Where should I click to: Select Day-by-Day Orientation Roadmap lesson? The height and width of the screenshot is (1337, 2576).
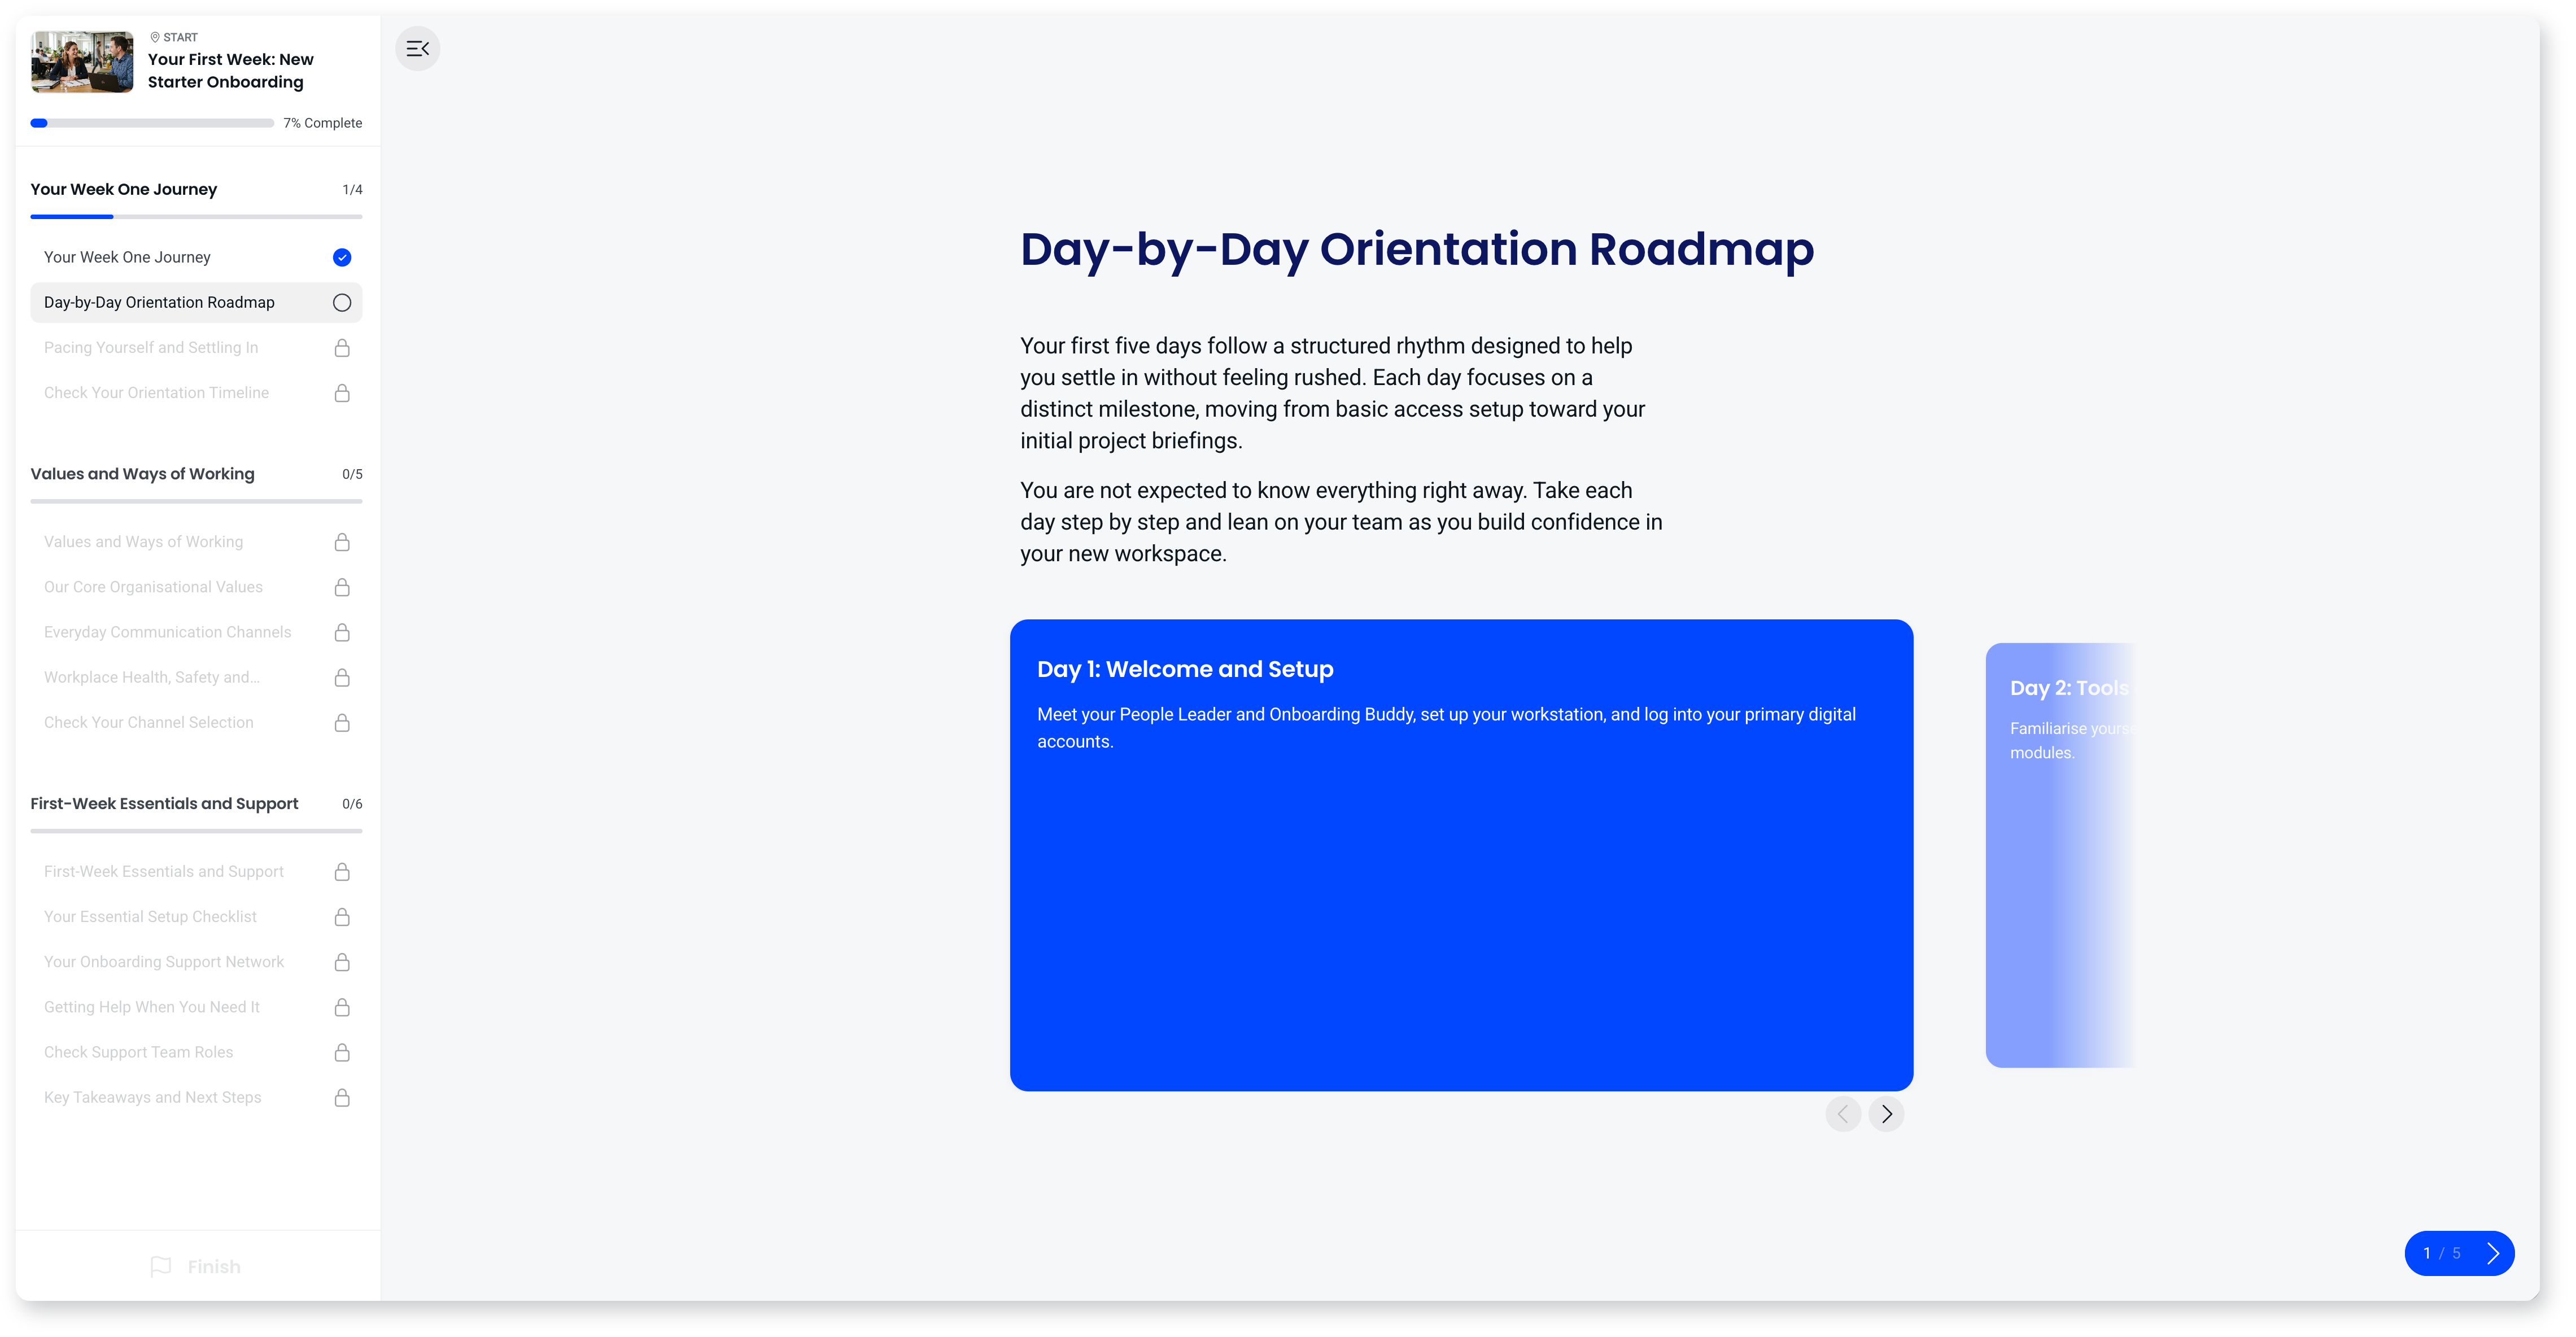point(196,303)
